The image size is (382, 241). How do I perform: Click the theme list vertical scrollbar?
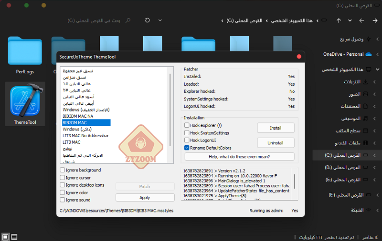170,110
